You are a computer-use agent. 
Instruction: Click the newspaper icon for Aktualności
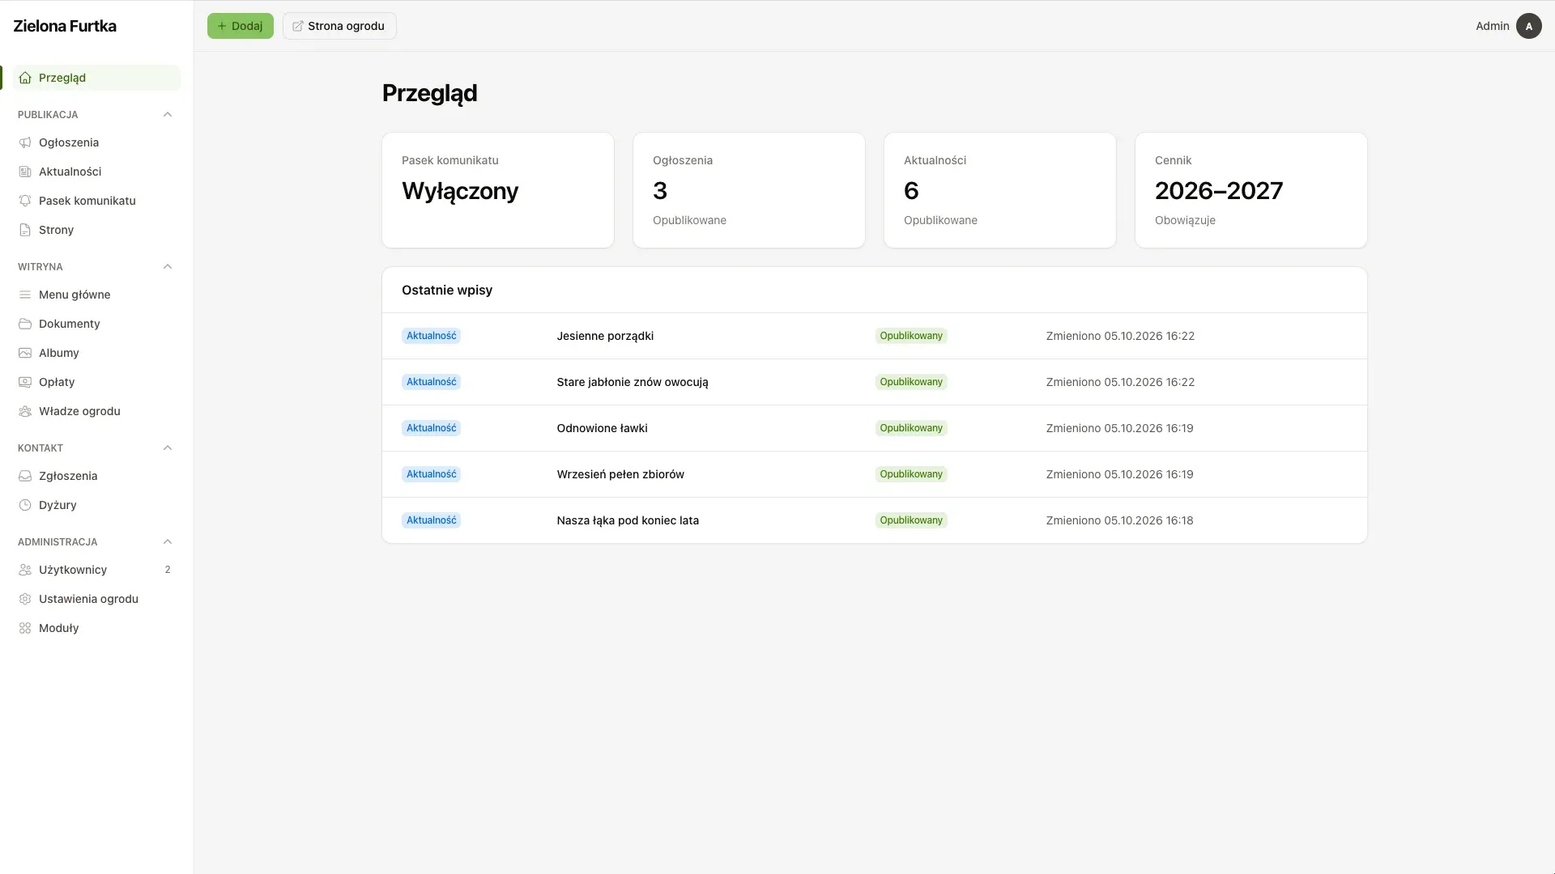pos(25,172)
